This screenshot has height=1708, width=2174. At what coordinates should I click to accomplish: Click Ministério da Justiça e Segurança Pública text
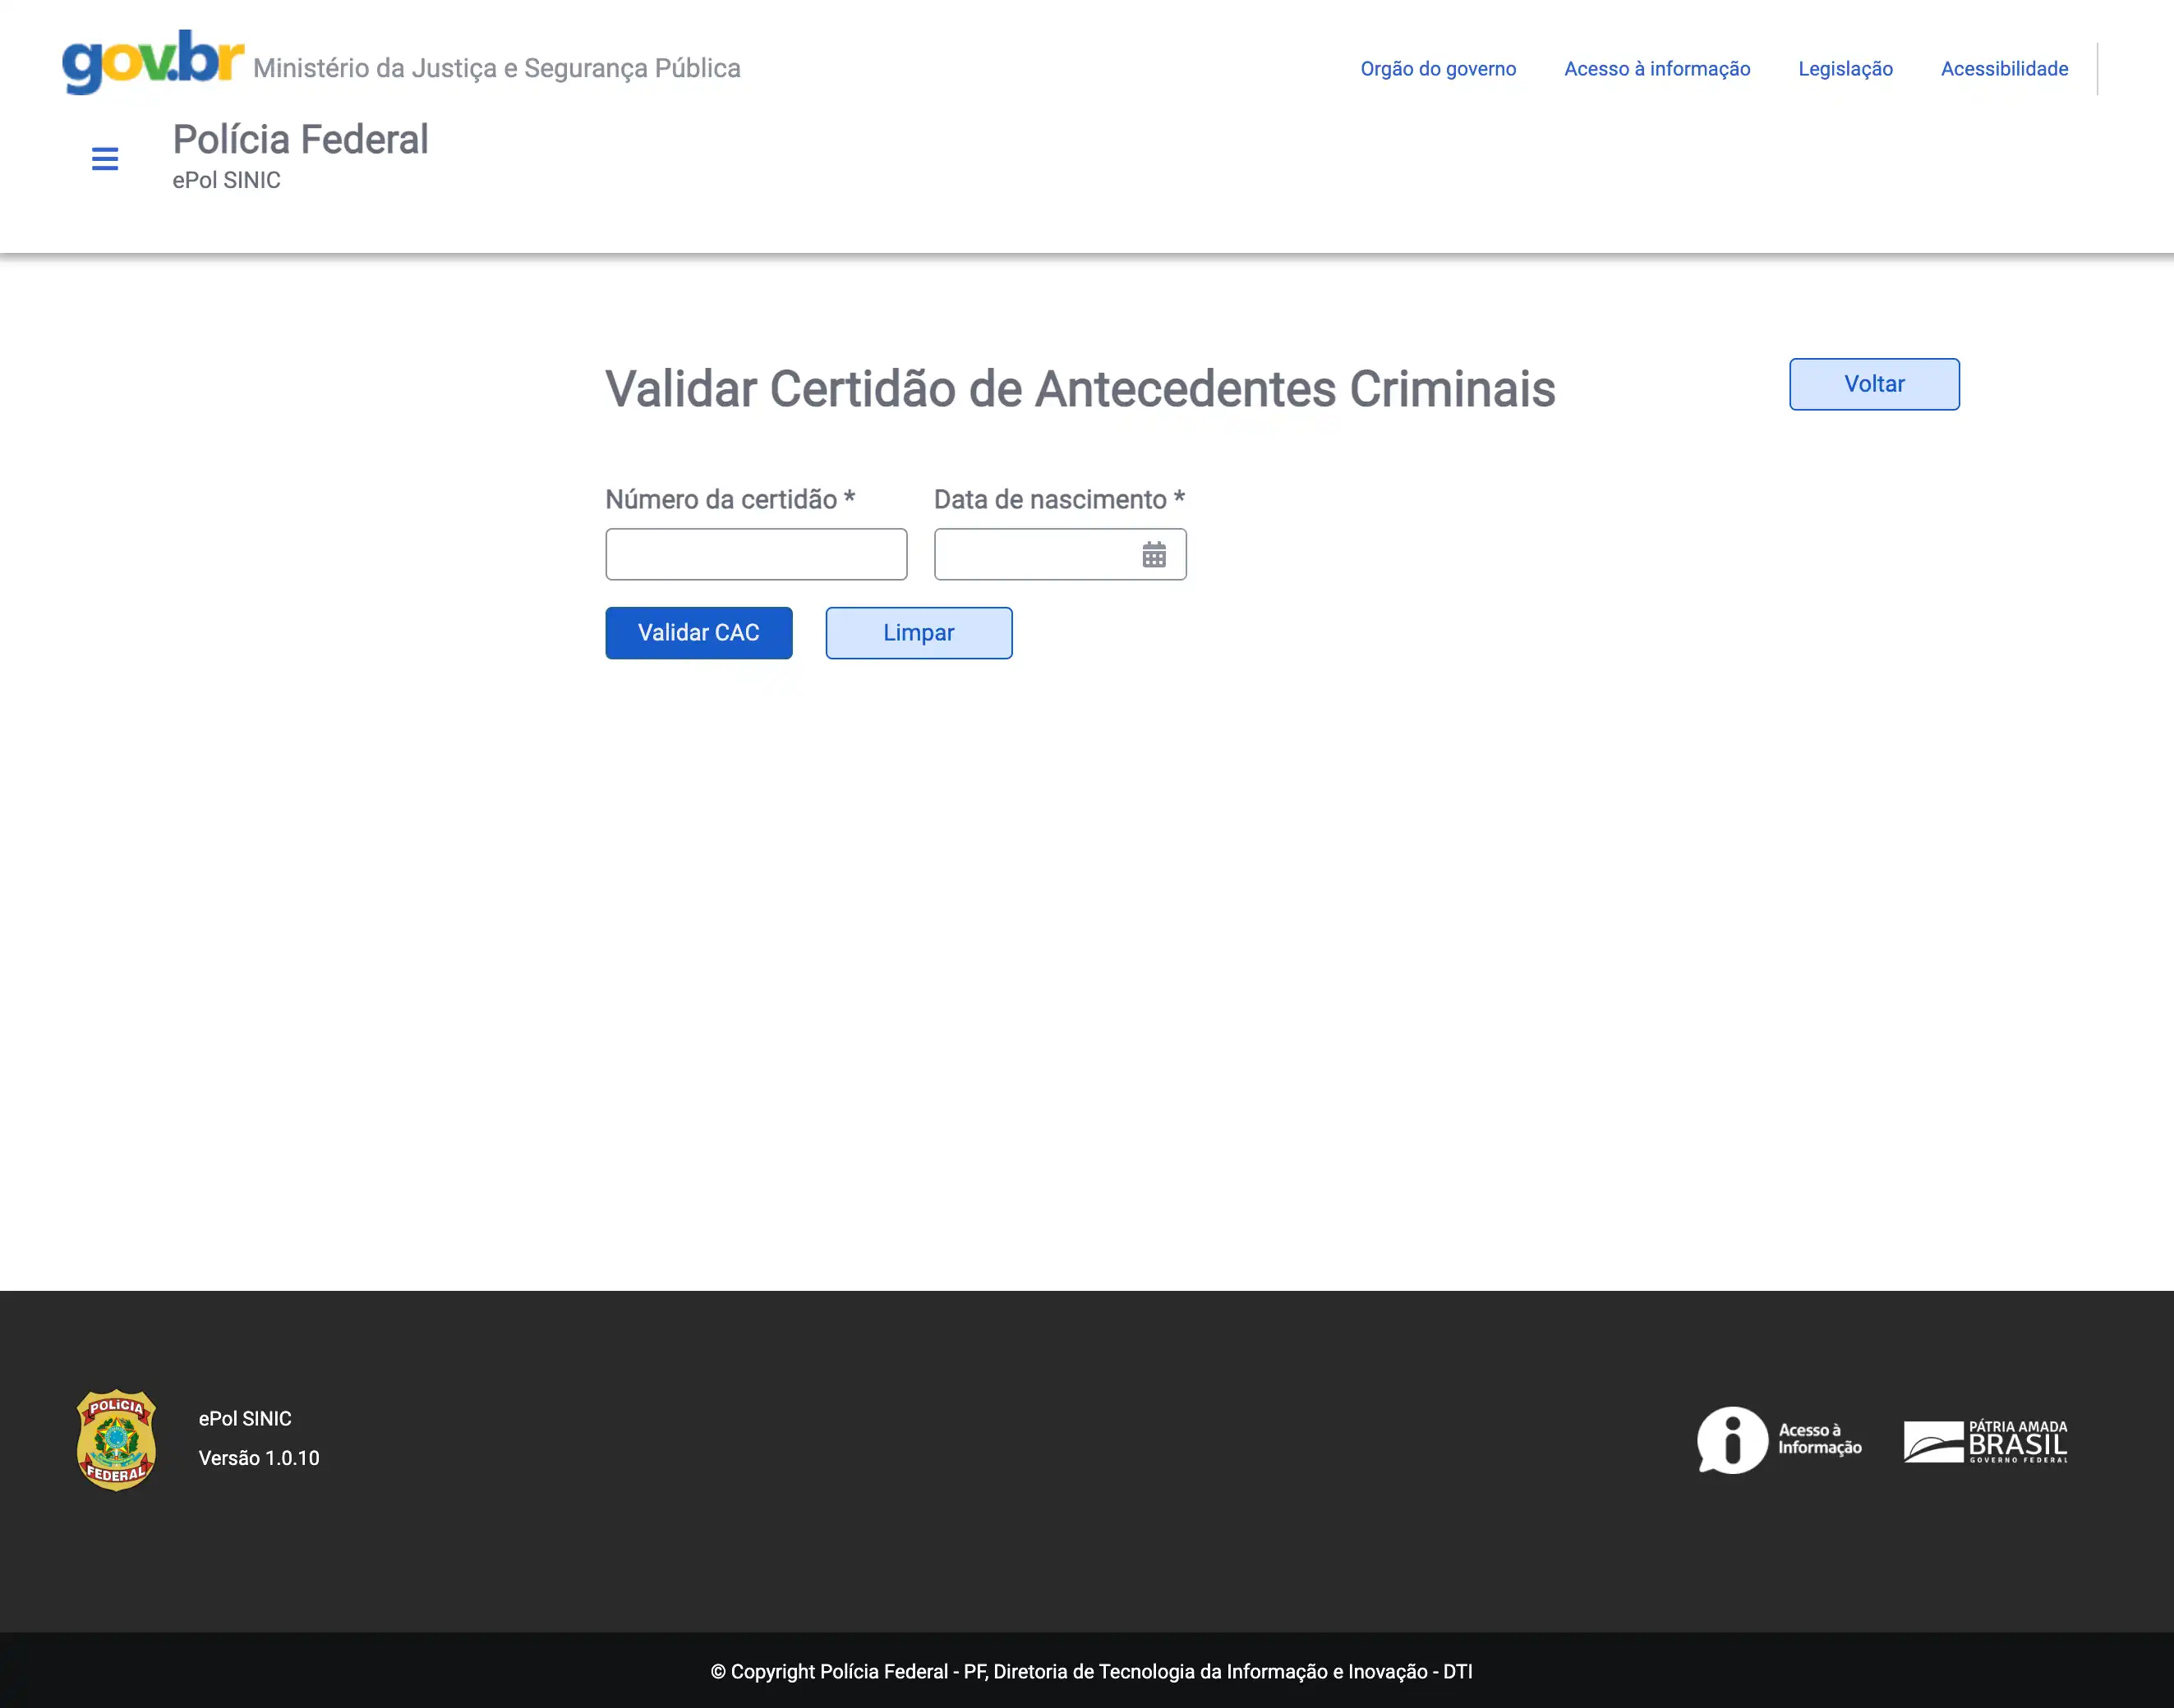[x=496, y=68]
